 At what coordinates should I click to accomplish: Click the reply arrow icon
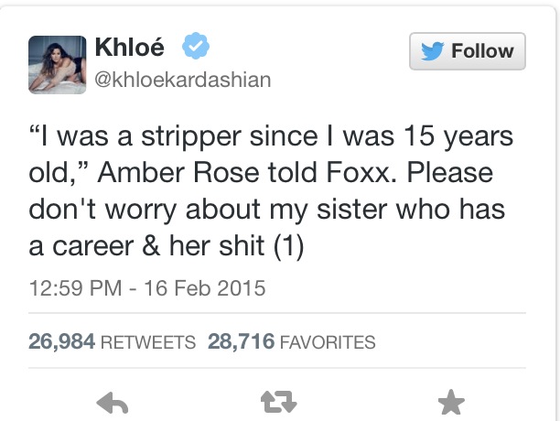tap(112, 401)
